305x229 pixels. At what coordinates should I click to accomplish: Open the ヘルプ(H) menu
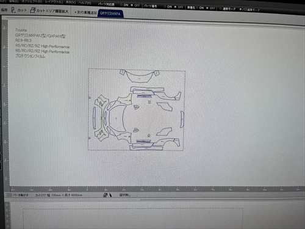85,2
